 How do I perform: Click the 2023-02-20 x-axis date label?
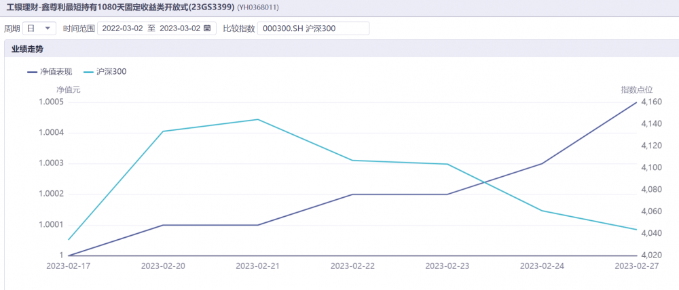163,266
